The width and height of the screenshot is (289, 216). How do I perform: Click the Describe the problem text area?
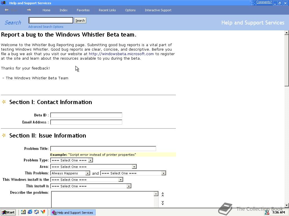tap(102, 200)
